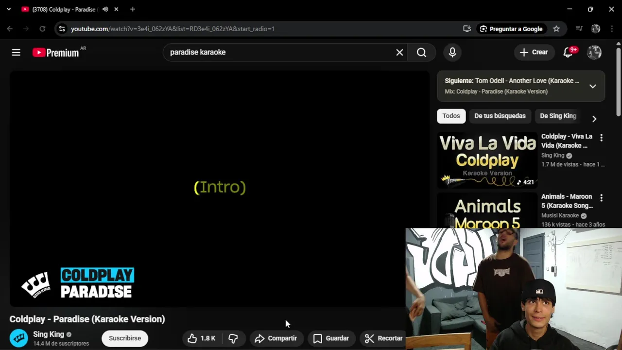
Task: Like the video (1.8 K)
Action: 202,338
